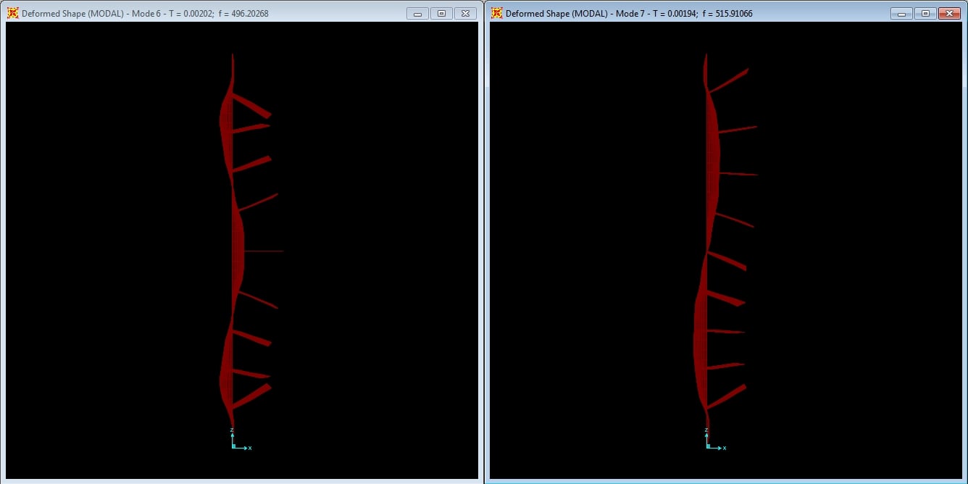
Task: Minimize the Mode 6 deformed shape window
Action: (417, 13)
